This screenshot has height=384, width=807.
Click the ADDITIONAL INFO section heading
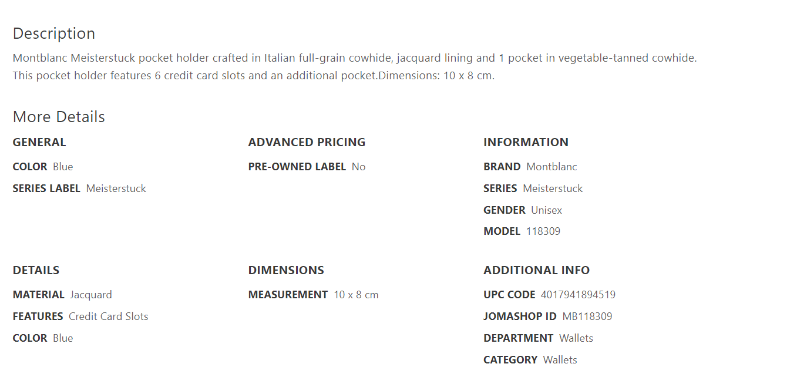536,270
